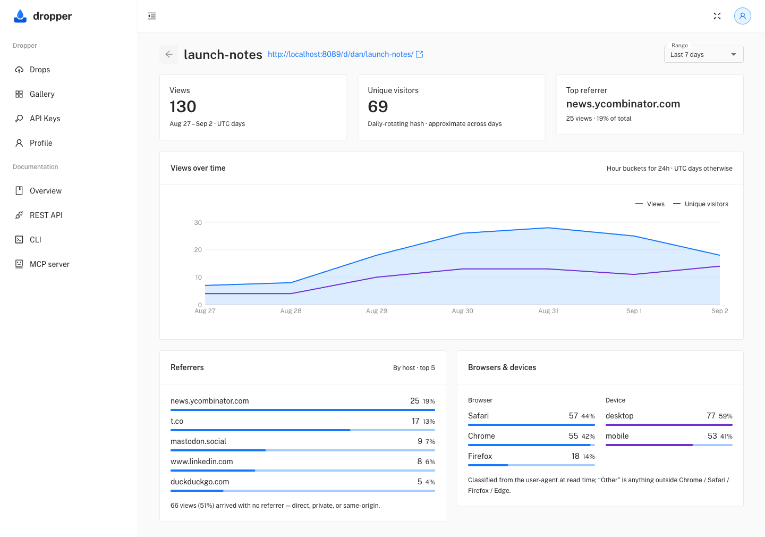Go to the Profile page
The image size is (765, 537).
(x=69, y=143)
